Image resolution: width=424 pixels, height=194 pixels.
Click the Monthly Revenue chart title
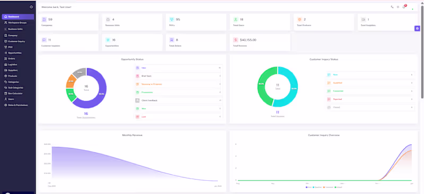point(132,135)
